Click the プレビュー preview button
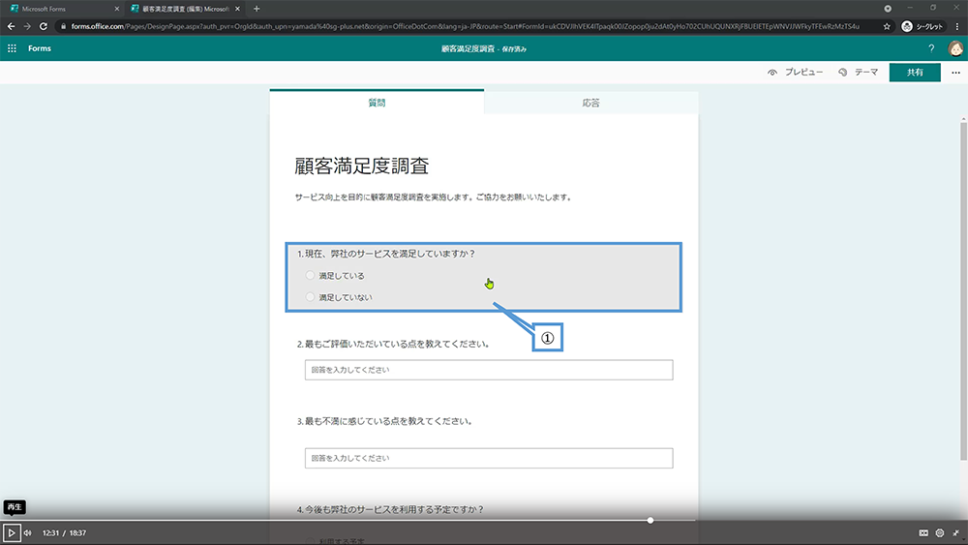 pyautogui.click(x=795, y=73)
